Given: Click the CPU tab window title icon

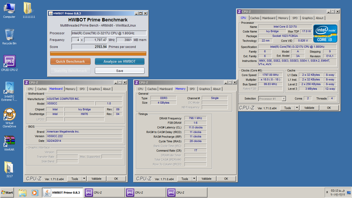Looking at the screenshot, I should (x=239, y=12).
